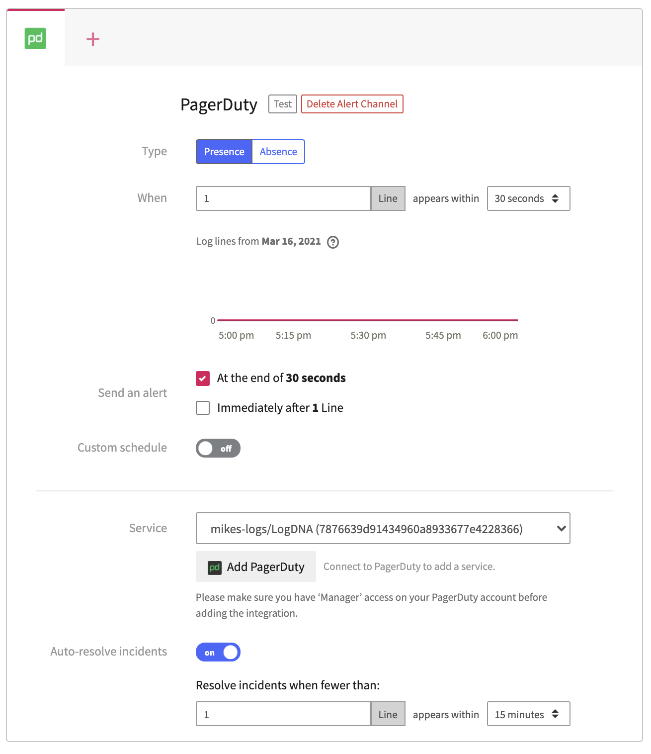
Task: Click the 5:30 pm chart time label
Action: click(x=368, y=335)
